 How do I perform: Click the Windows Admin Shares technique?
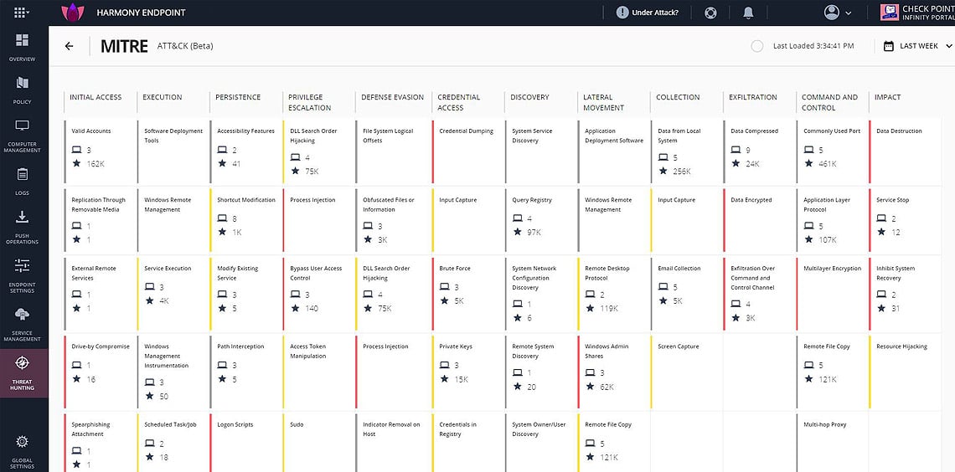coord(613,372)
